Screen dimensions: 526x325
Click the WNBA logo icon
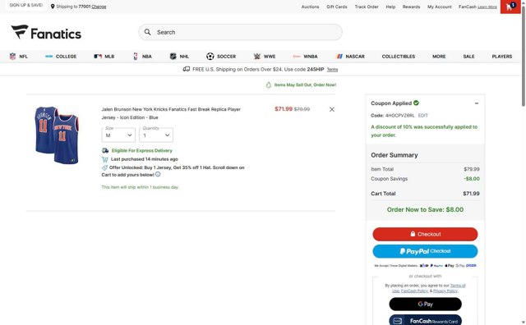click(297, 57)
